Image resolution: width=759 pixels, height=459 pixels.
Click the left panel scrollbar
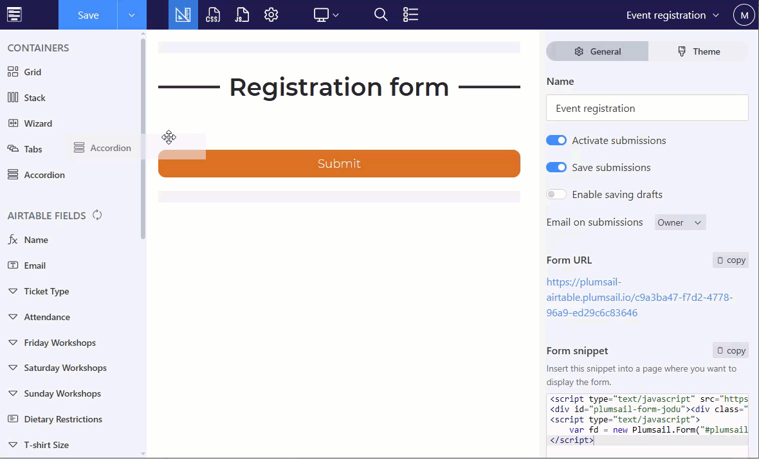point(143,138)
